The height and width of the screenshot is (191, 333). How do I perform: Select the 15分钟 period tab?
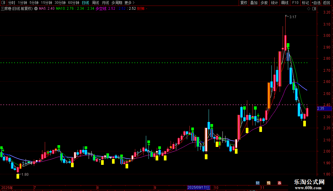(47, 3)
